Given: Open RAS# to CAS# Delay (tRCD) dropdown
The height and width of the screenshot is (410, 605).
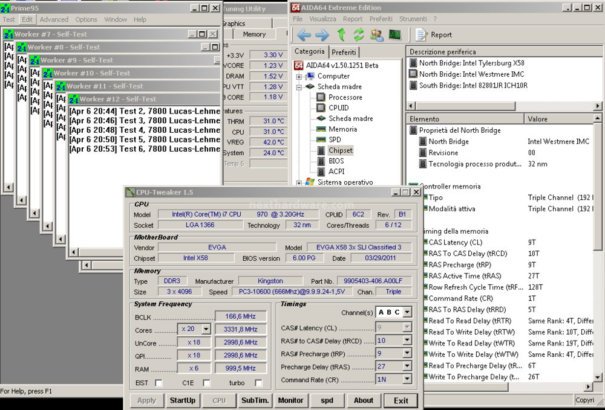Looking at the screenshot, I should point(407,341).
